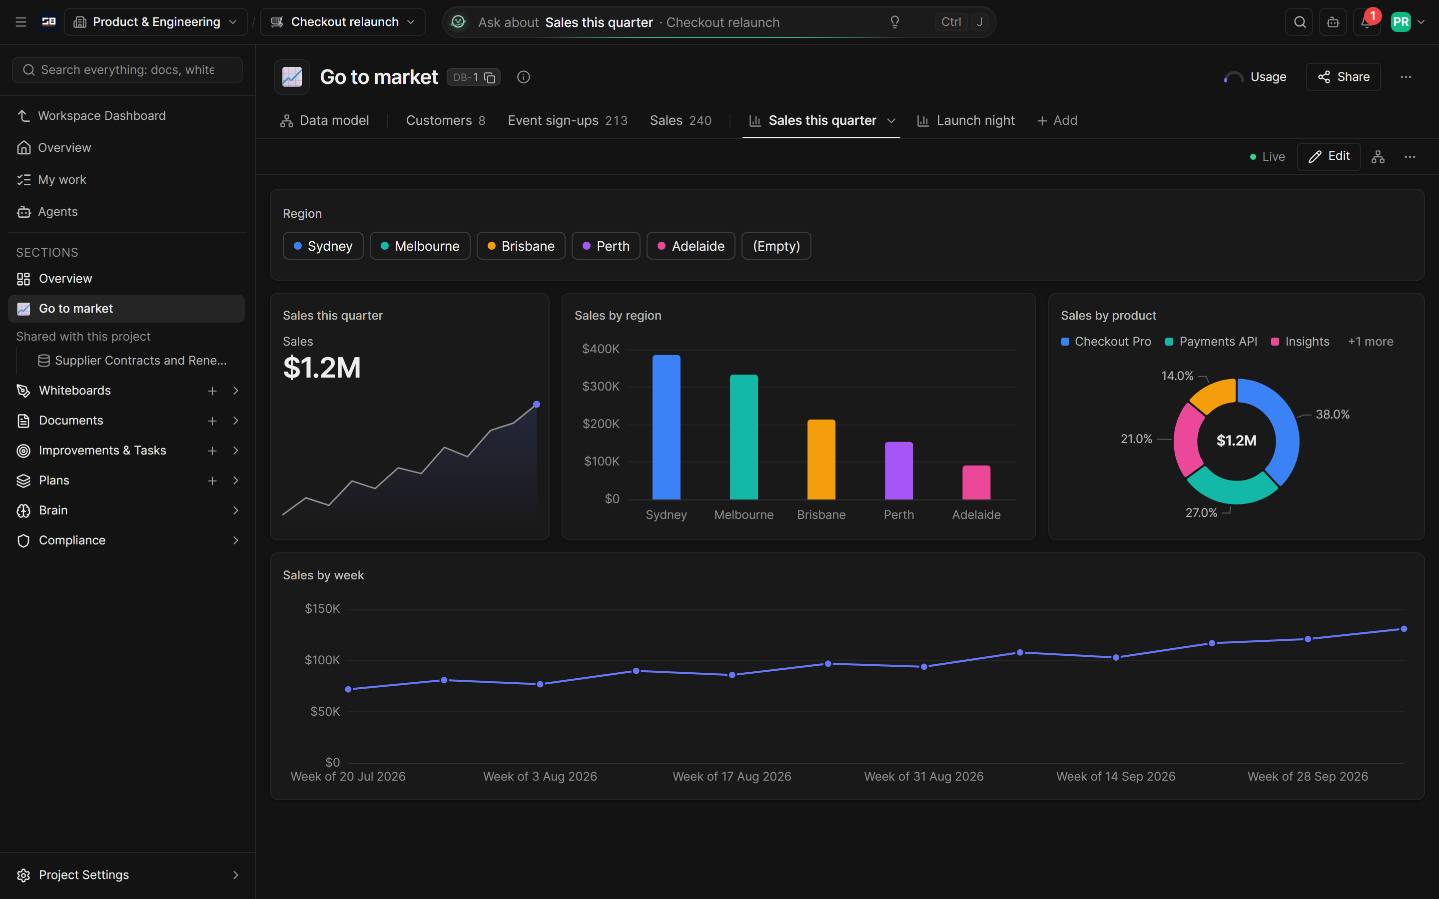Open notifications bell with badge
1439x899 pixels.
tap(1367, 22)
